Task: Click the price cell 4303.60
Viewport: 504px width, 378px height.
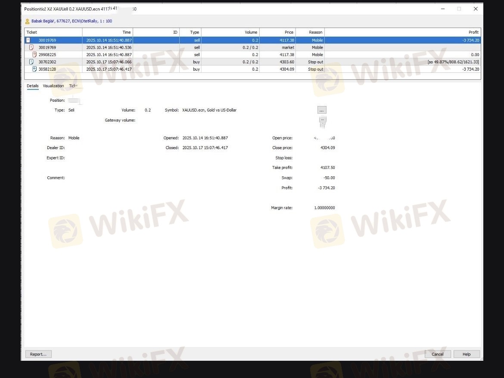Action: tap(287, 62)
